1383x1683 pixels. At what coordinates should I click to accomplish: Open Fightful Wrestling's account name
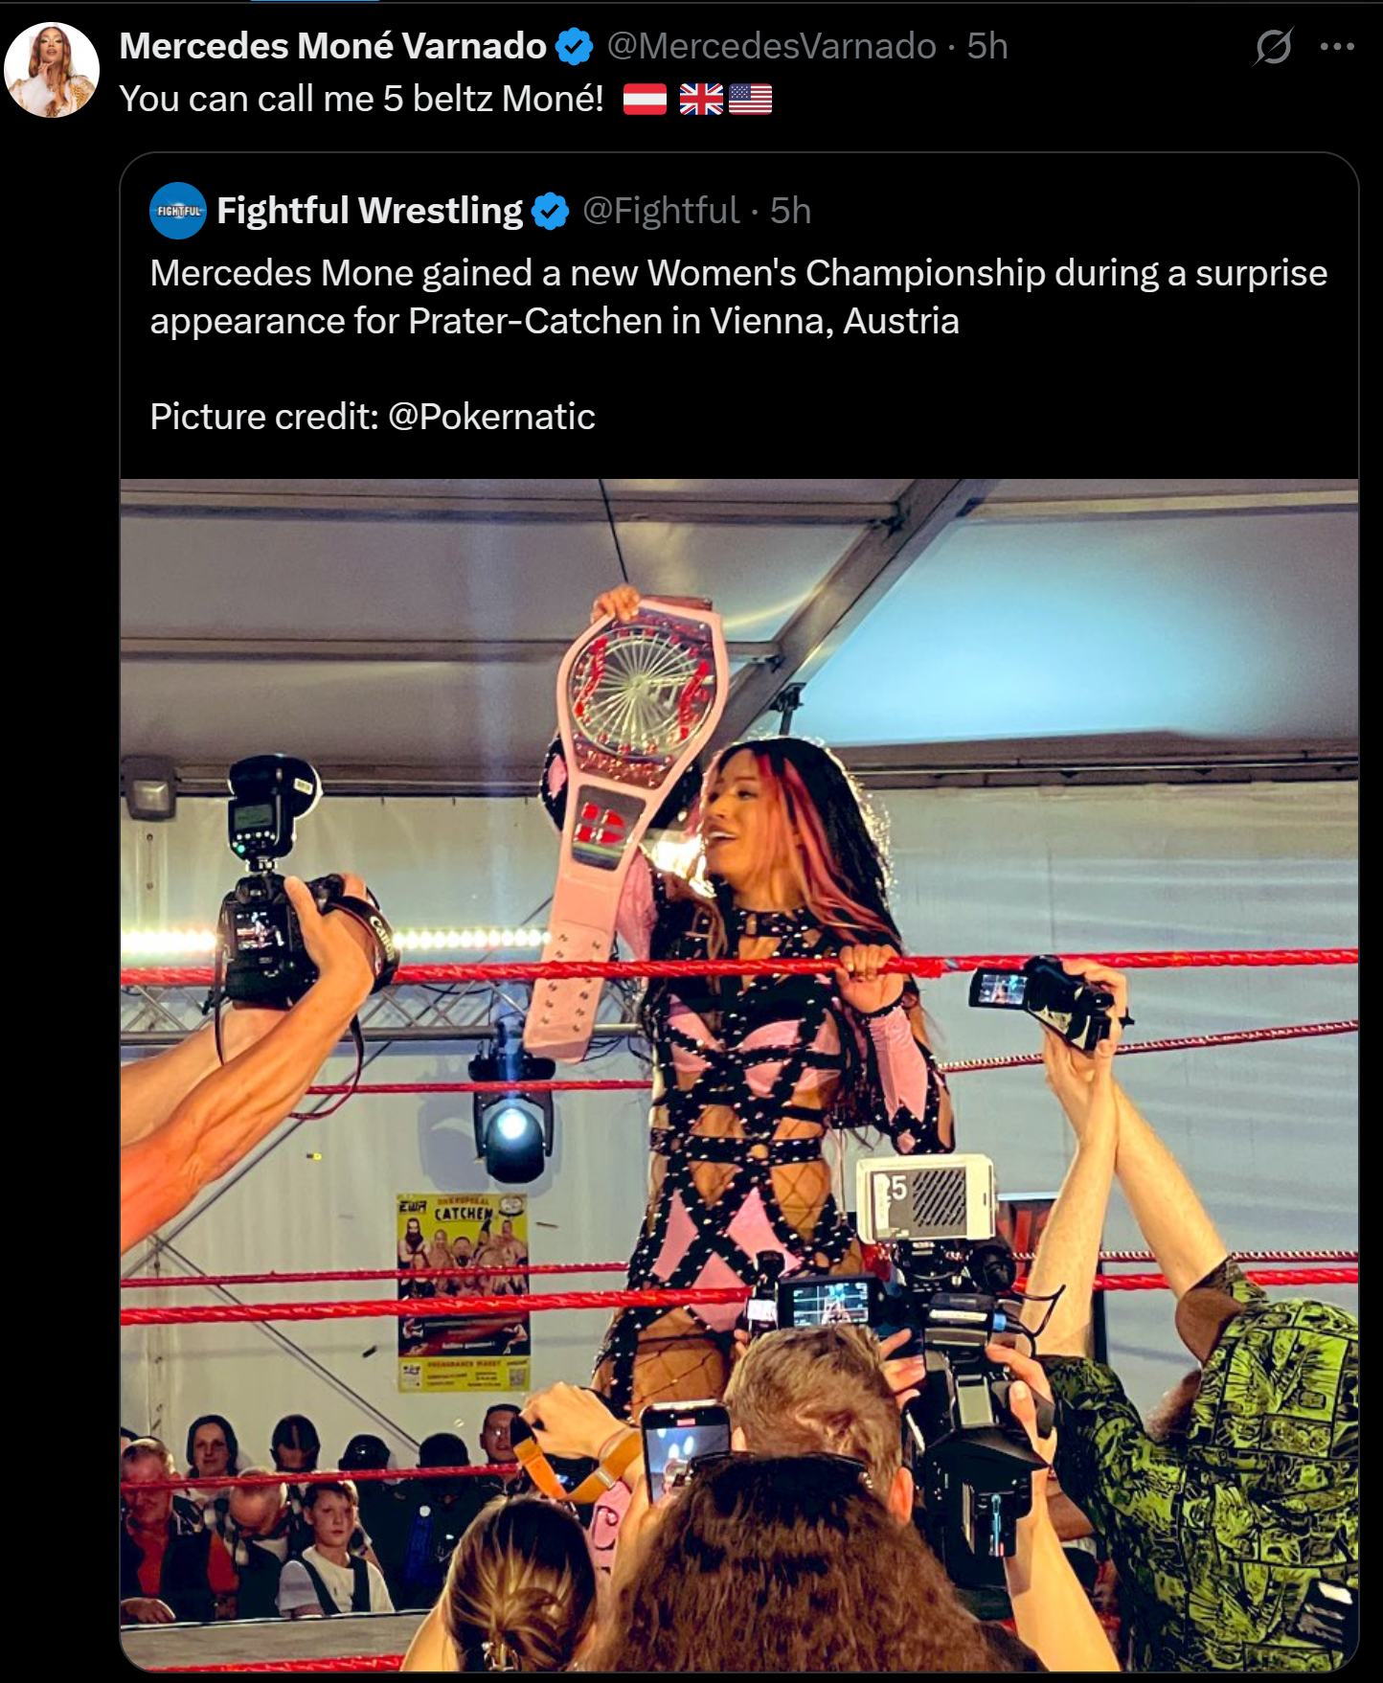(370, 211)
